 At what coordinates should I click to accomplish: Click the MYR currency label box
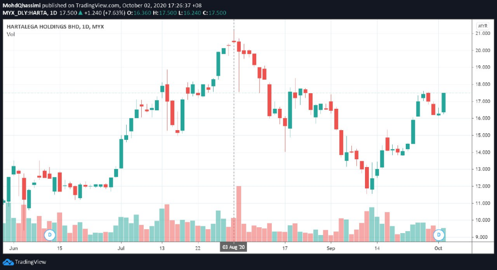(x=483, y=26)
